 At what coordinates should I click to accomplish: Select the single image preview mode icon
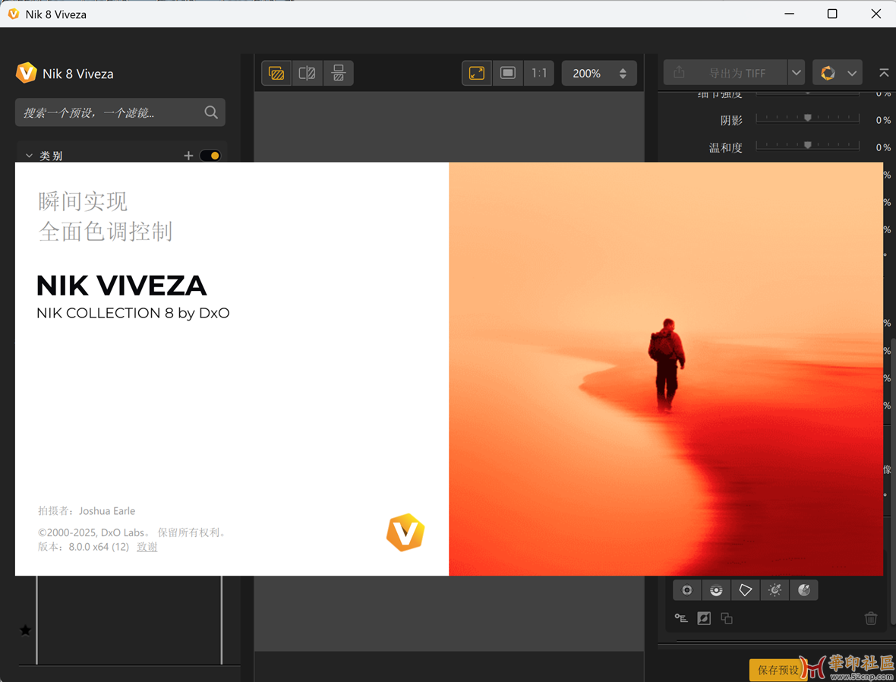(276, 73)
